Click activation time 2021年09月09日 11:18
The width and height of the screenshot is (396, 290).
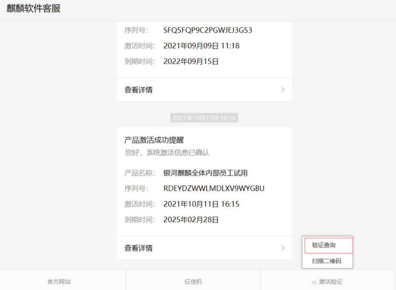coord(201,46)
